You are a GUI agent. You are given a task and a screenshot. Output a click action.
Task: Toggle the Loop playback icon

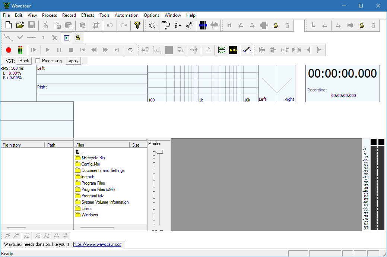point(131,50)
